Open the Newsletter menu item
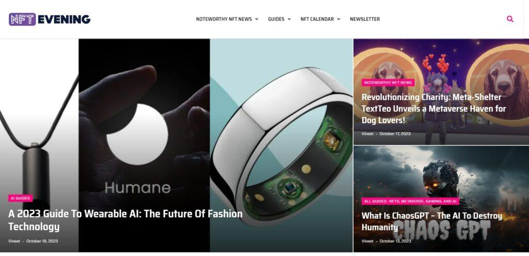 [x=365, y=19]
